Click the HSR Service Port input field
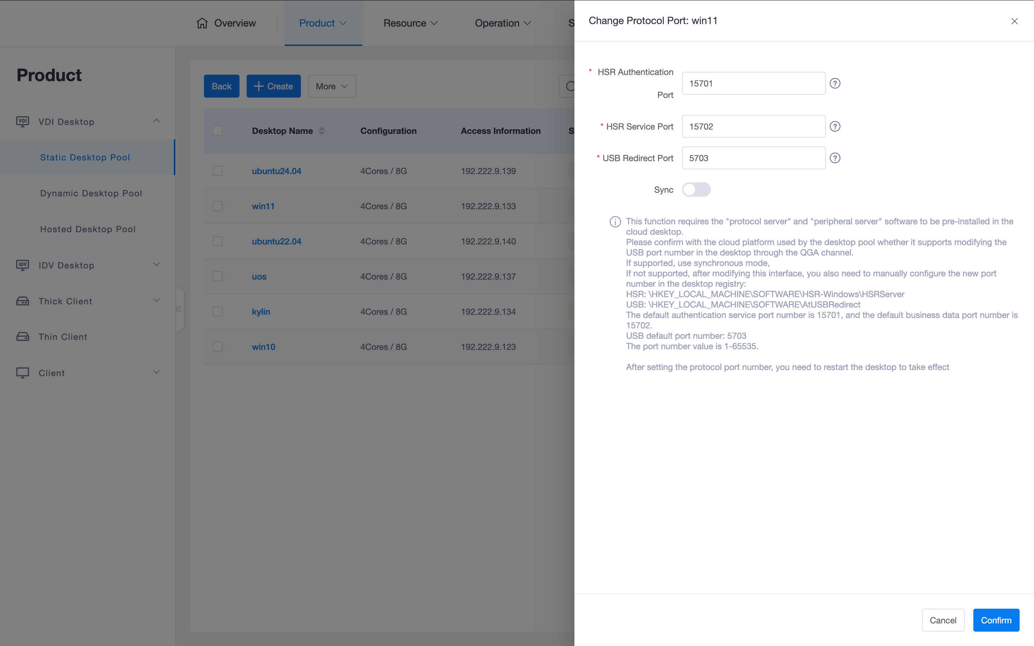Screen dimensions: 1034x646 pyautogui.click(x=753, y=126)
